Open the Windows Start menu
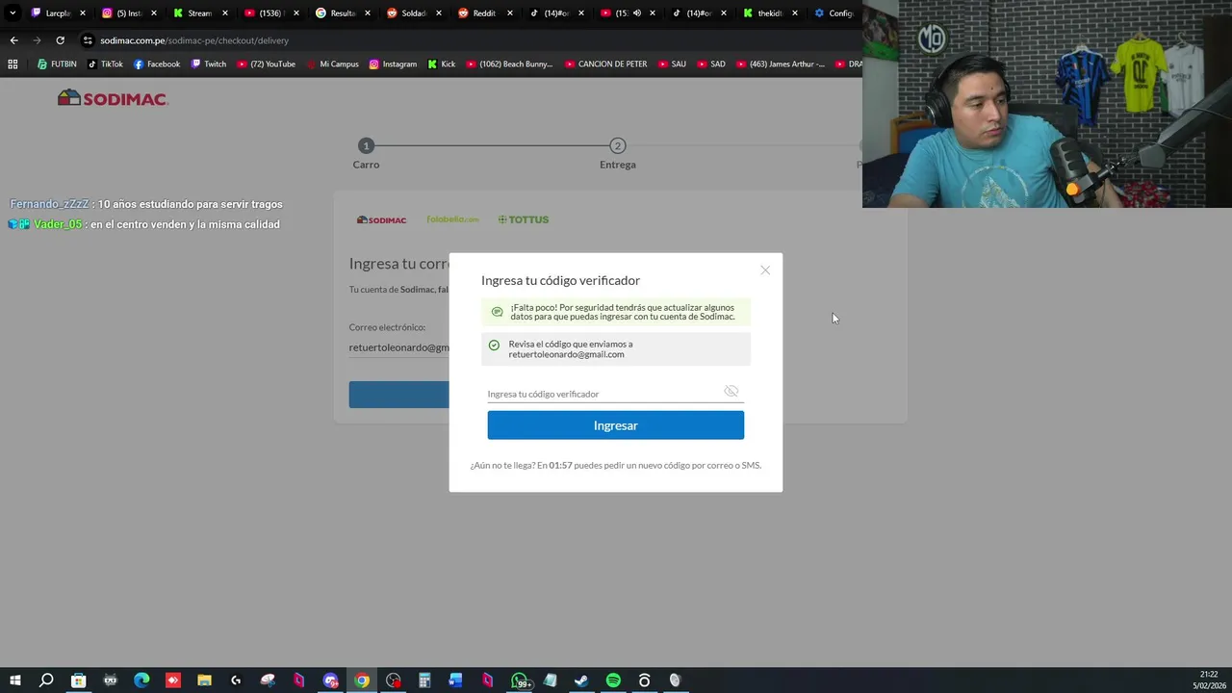 click(x=14, y=680)
